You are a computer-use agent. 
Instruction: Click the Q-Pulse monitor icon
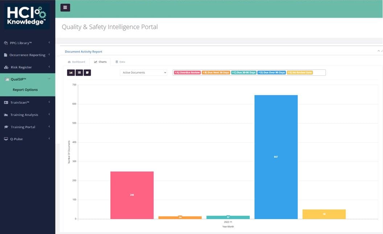click(6, 139)
